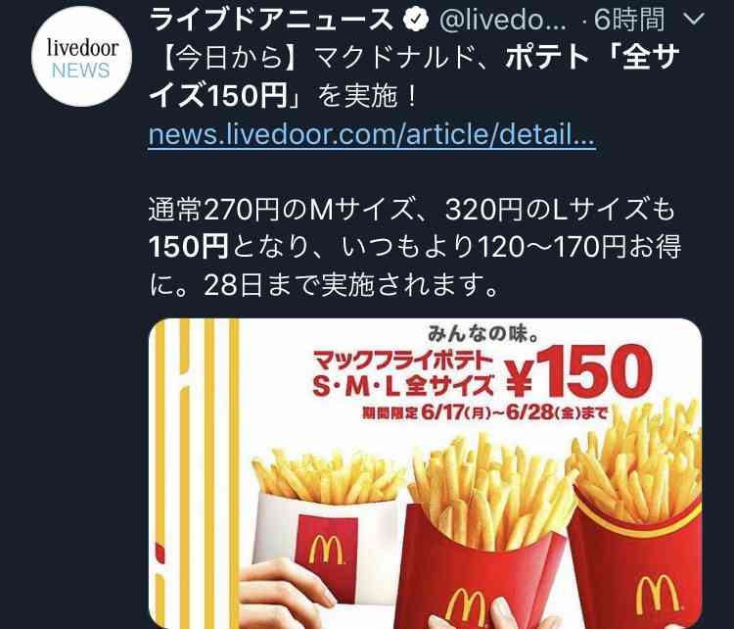The image size is (734, 629).
Task: Click the McDonald's logo on center red carton
Action: 466,607
